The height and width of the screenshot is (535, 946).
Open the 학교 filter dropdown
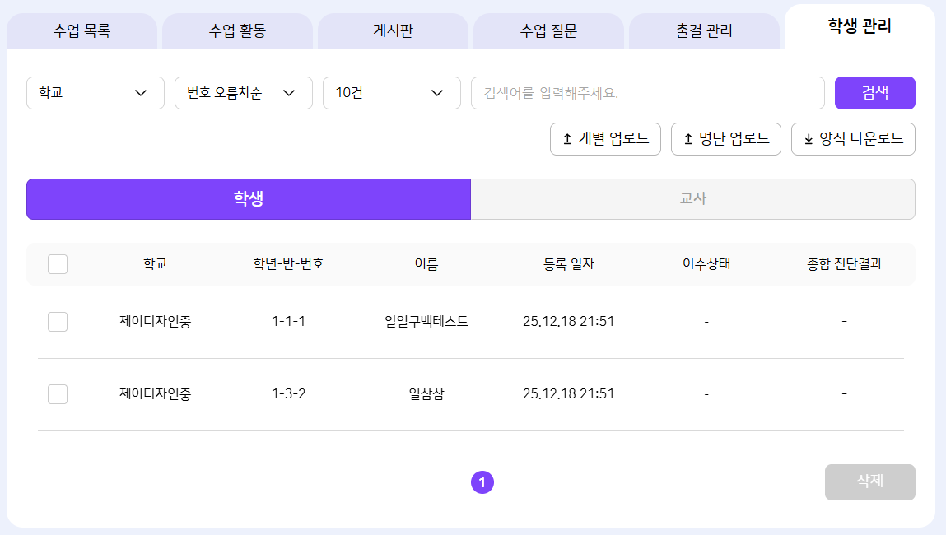click(96, 93)
